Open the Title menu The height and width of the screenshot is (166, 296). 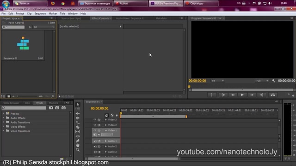[62, 13]
